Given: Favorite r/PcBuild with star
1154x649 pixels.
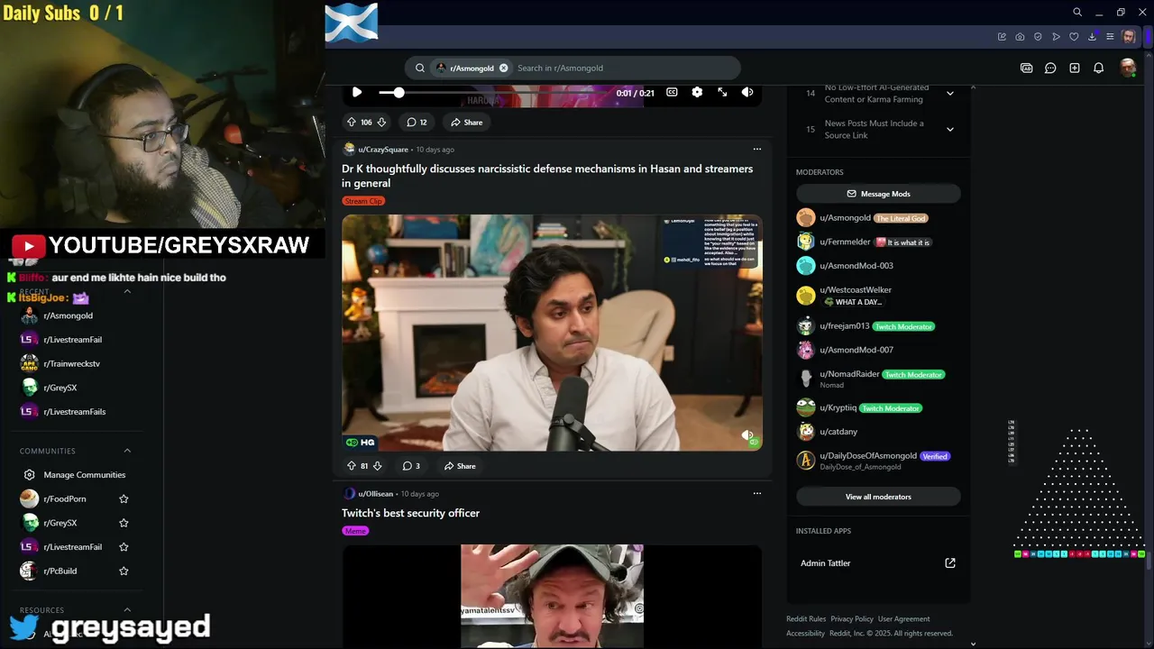Looking at the screenshot, I should [124, 571].
